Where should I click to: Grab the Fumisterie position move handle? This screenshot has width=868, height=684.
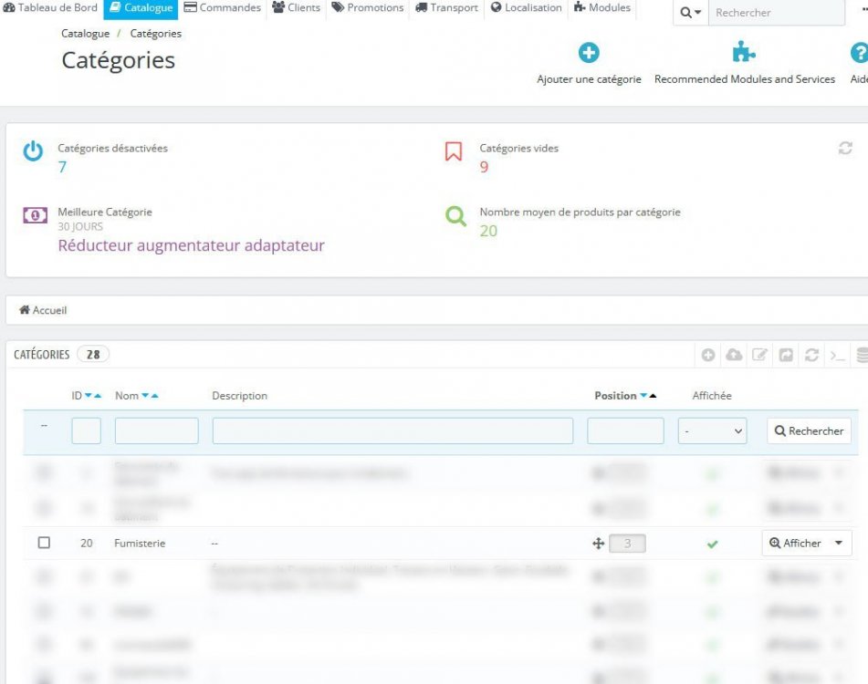coord(598,544)
